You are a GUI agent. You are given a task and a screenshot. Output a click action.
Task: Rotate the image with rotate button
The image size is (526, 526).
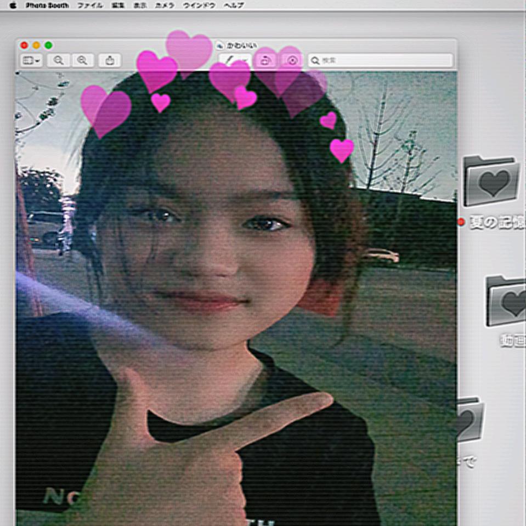265,61
